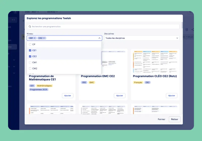
Task: Click the Retour button
Action: pyautogui.click(x=174, y=119)
